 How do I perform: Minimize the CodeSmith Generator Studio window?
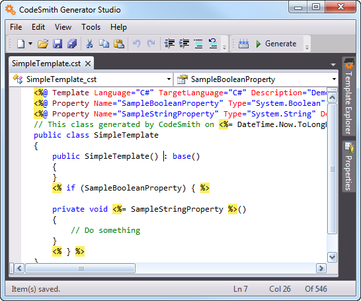[298, 7]
